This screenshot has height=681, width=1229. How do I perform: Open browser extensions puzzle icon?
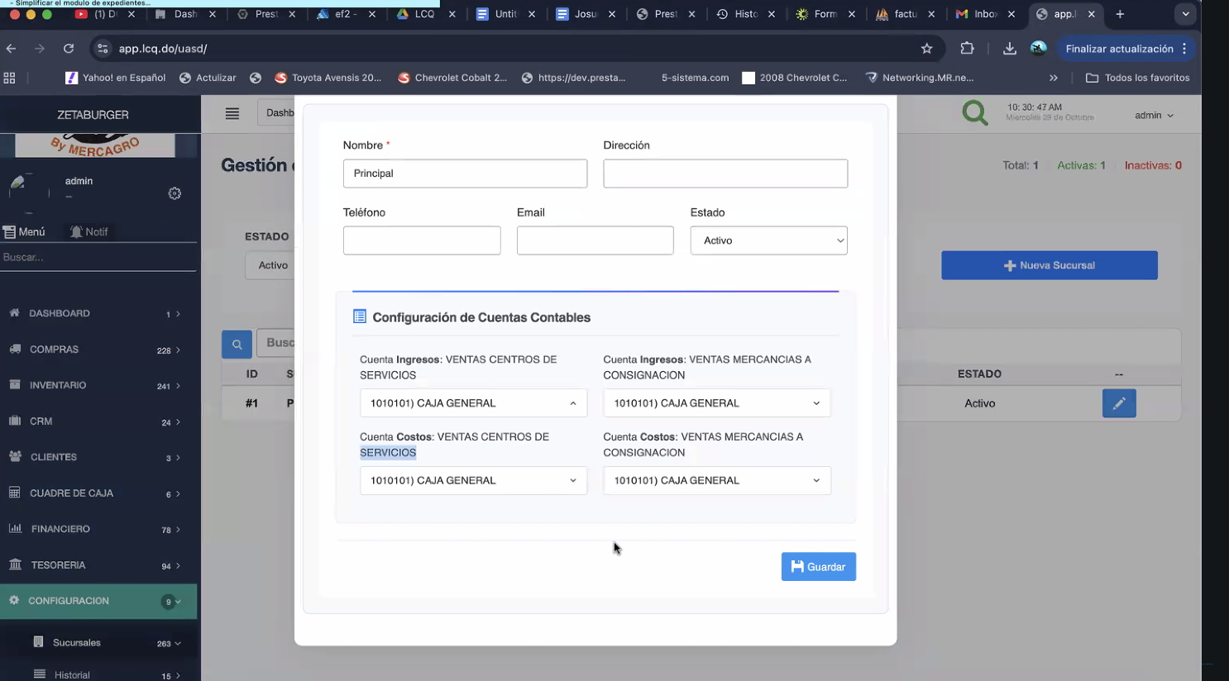(967, 49)
